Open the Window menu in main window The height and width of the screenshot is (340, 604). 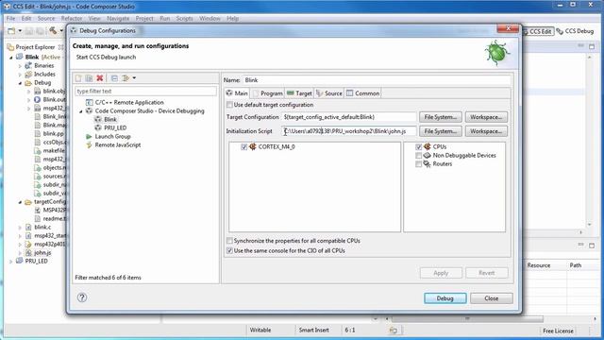click(210, 18)
